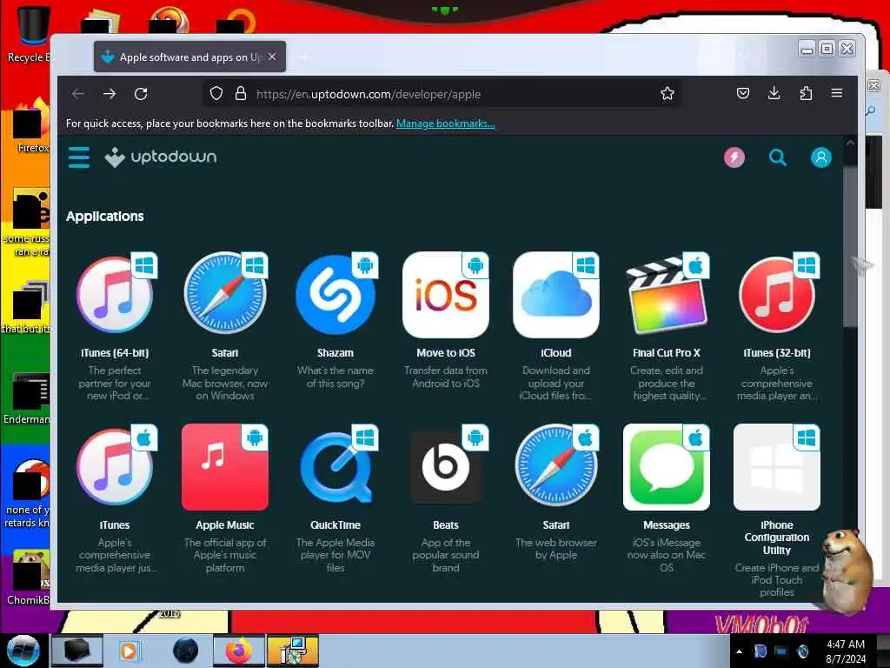Read Move to iOS description text
890x668 pixels.
coord(446,377)
